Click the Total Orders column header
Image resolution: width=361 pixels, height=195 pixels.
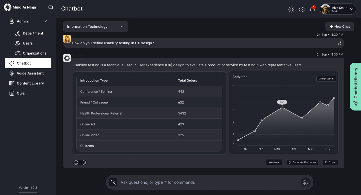pos(188,80)
